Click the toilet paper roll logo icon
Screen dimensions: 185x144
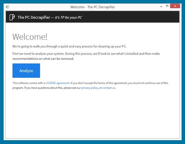click(x=12, y=17)
